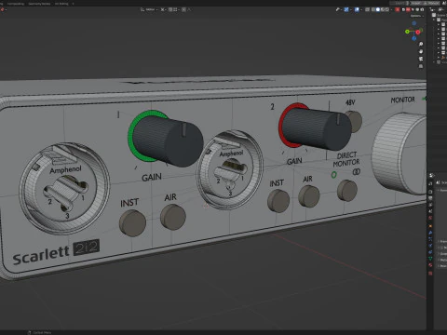Expand the armature row in outliner
This screenshot has height=335, width=447.
(x=439, y=58)
